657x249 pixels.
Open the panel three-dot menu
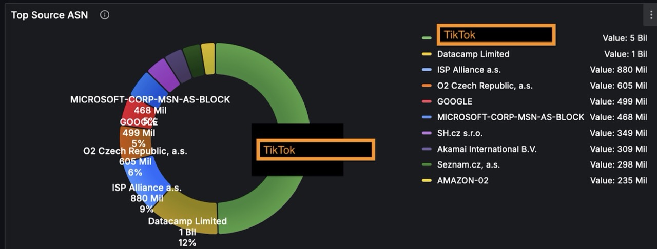[x=651, y=15]
